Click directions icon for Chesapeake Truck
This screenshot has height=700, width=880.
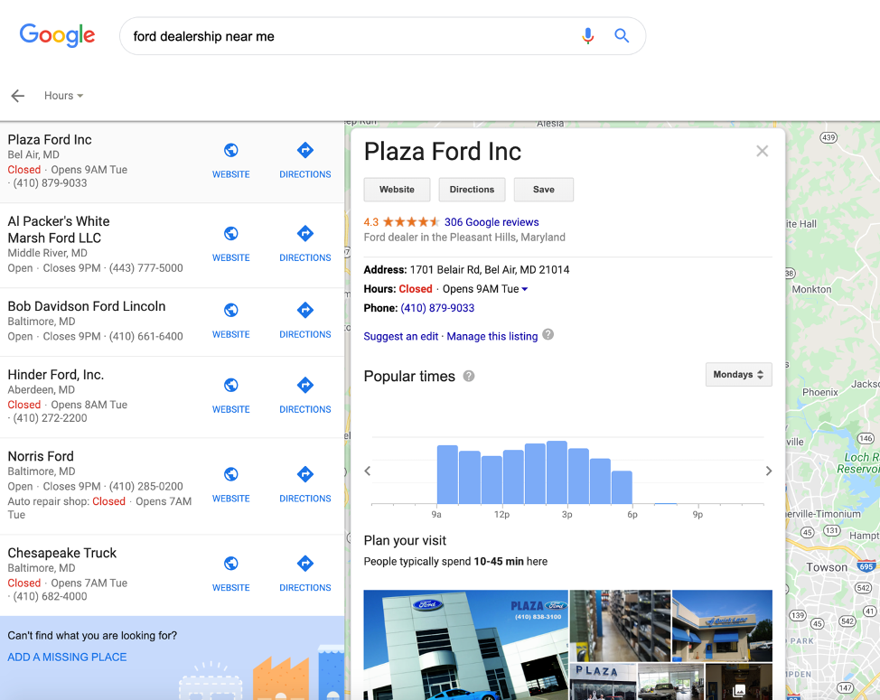pyautogui.click(x=305, y=564)
